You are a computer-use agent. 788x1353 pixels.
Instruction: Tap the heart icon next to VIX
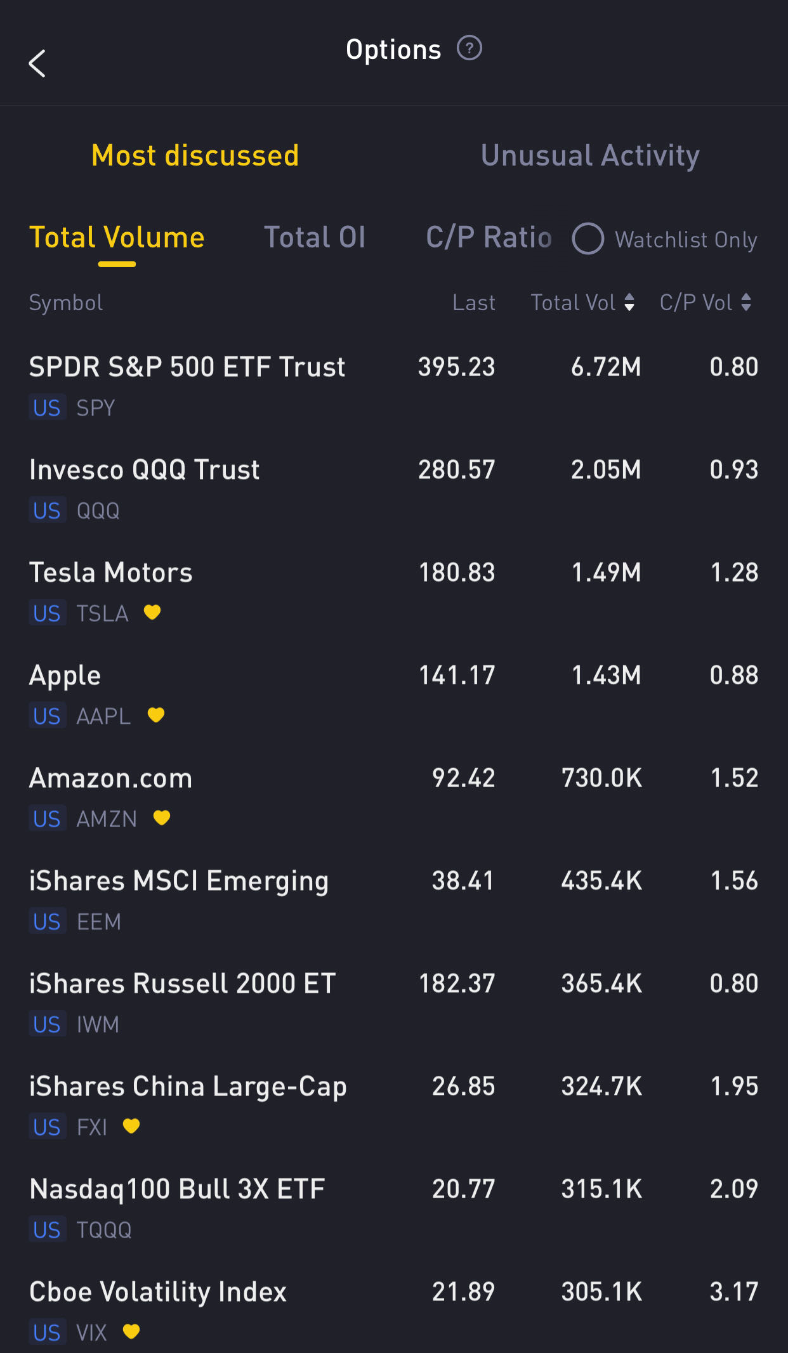pos(131,1331)
